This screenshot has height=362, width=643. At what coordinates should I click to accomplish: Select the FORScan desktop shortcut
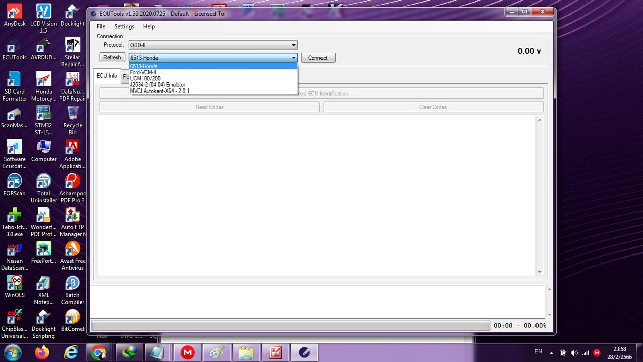(x=15, y=185)
